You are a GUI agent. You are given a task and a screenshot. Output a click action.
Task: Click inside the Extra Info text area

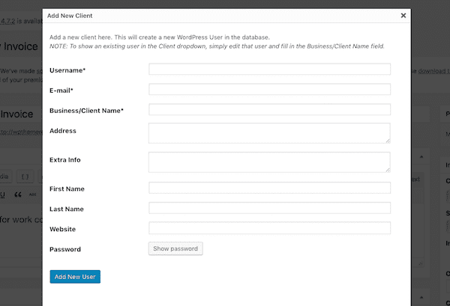(269, 162)
